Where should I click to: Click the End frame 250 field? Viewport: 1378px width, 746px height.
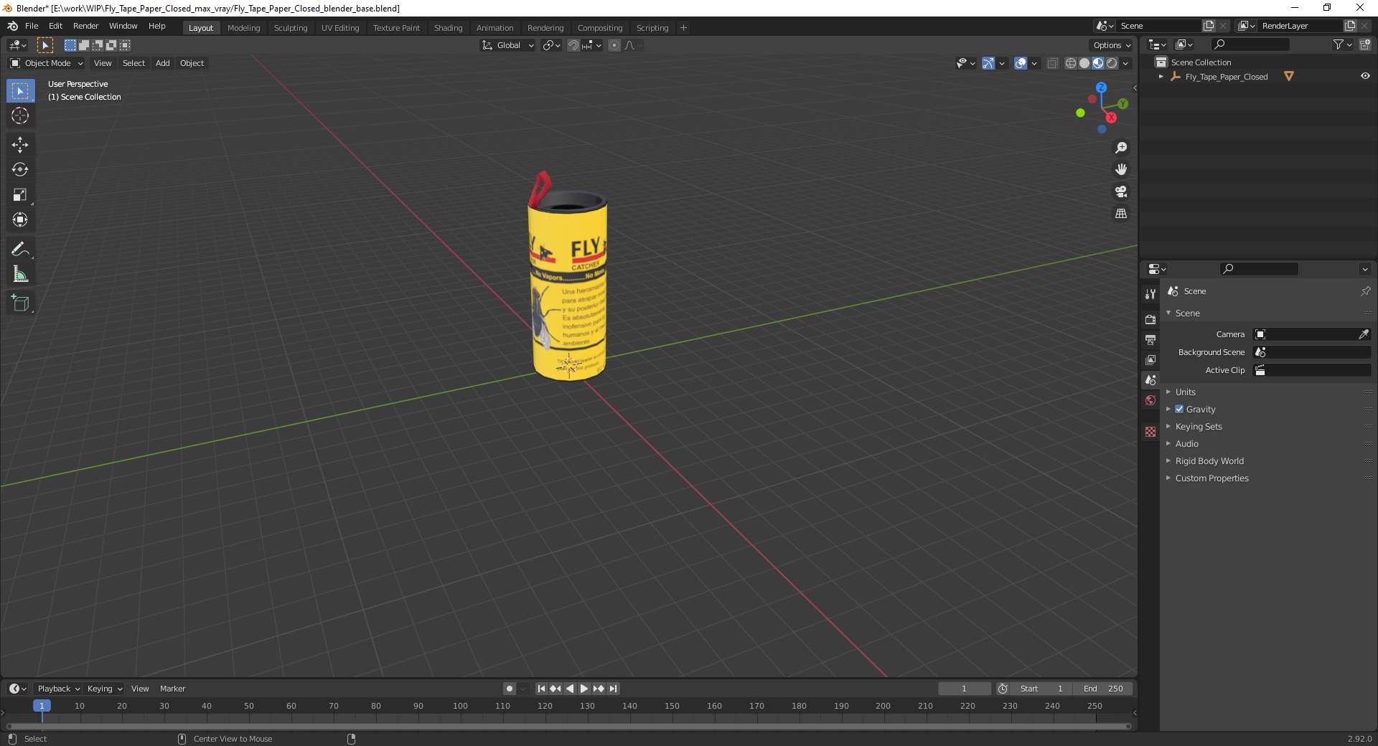(1103, 689)
